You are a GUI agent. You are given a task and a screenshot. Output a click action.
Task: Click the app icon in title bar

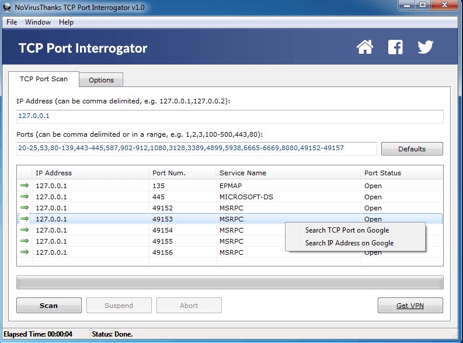tap(7, 8)
